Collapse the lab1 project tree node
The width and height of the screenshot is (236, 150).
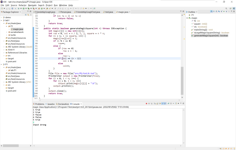1,20
